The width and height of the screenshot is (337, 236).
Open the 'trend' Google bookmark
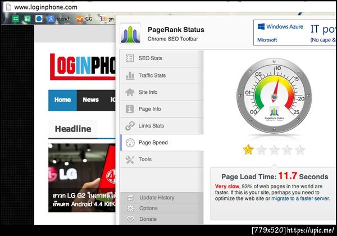[58, 19]
